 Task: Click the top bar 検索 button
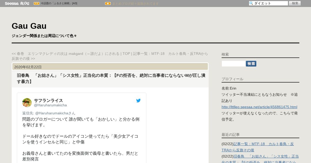(x=295, y=3)
